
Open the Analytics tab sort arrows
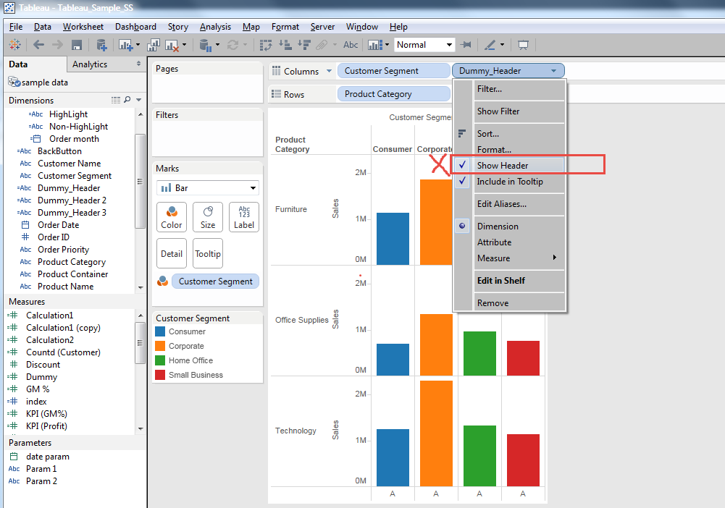[x=139, y=64]
